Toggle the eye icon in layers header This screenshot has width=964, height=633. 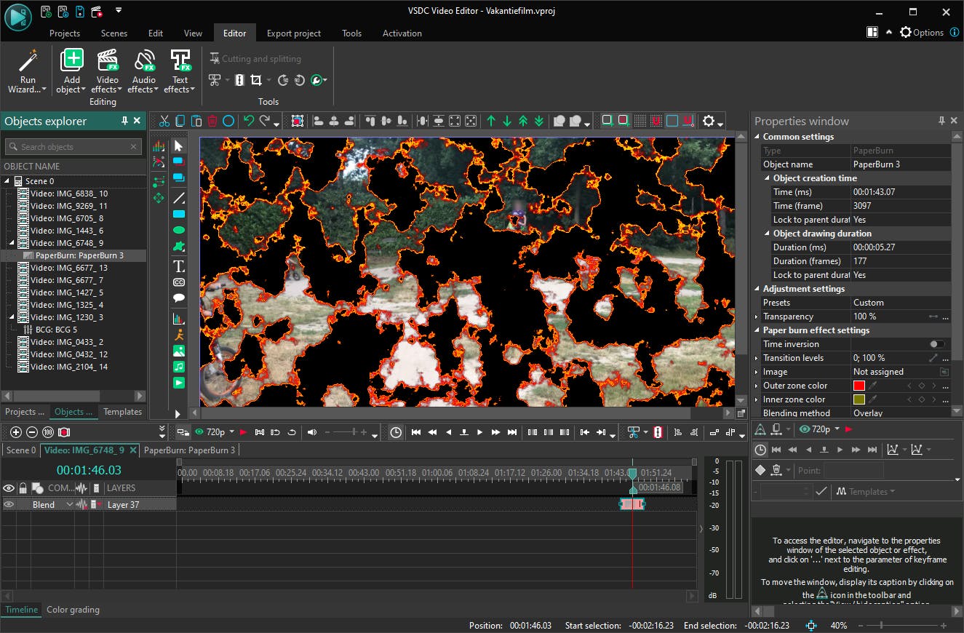(9, 488)
